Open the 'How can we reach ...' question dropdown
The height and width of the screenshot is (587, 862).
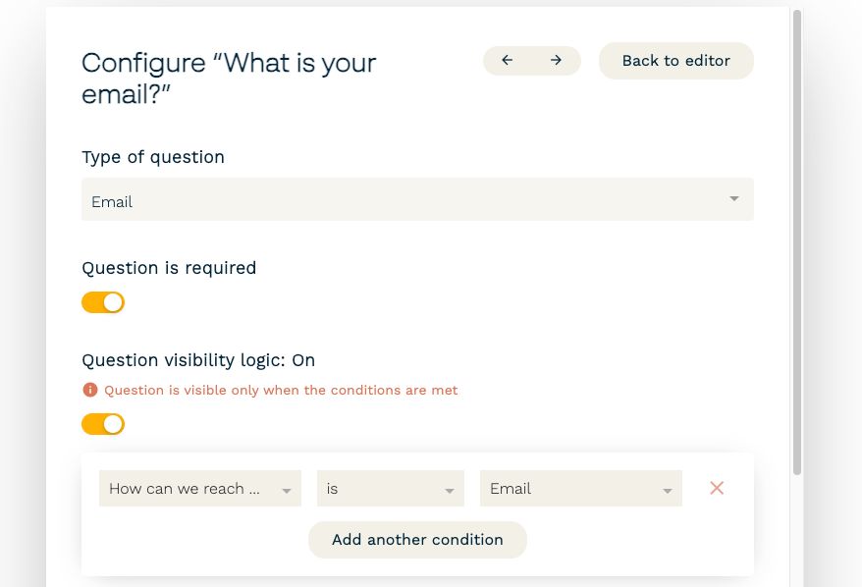click(x=200, y=488)
